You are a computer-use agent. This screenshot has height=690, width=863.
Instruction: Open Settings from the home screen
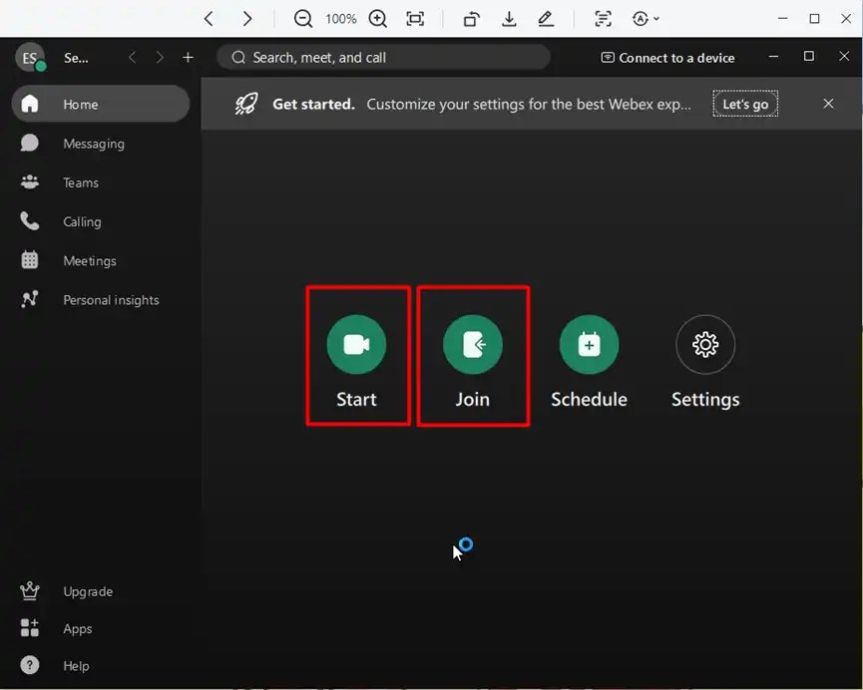click(704, 344)
